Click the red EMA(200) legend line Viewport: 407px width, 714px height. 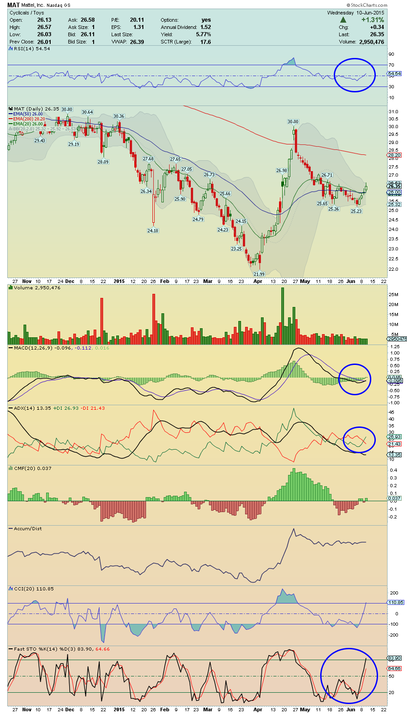(11, 119)
